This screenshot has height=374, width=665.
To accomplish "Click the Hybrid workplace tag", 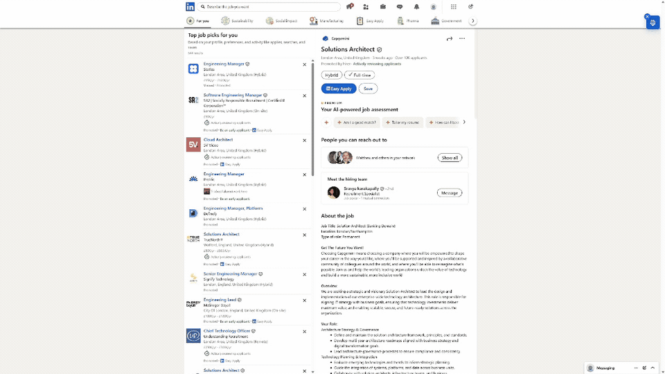I will pos(332,75).
